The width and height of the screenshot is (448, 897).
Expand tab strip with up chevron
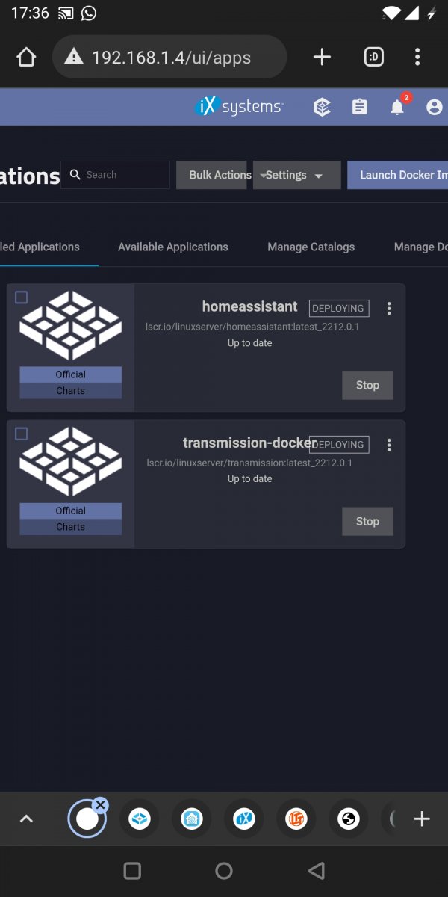point(26,819)
